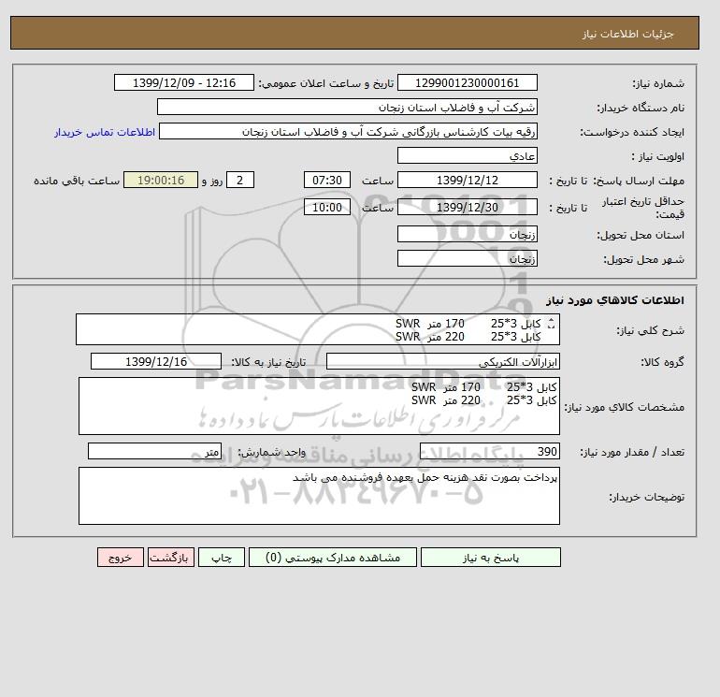Click the response time field 07:30
The width and height of the screenshot is (720, 697).
coord(327,181)
